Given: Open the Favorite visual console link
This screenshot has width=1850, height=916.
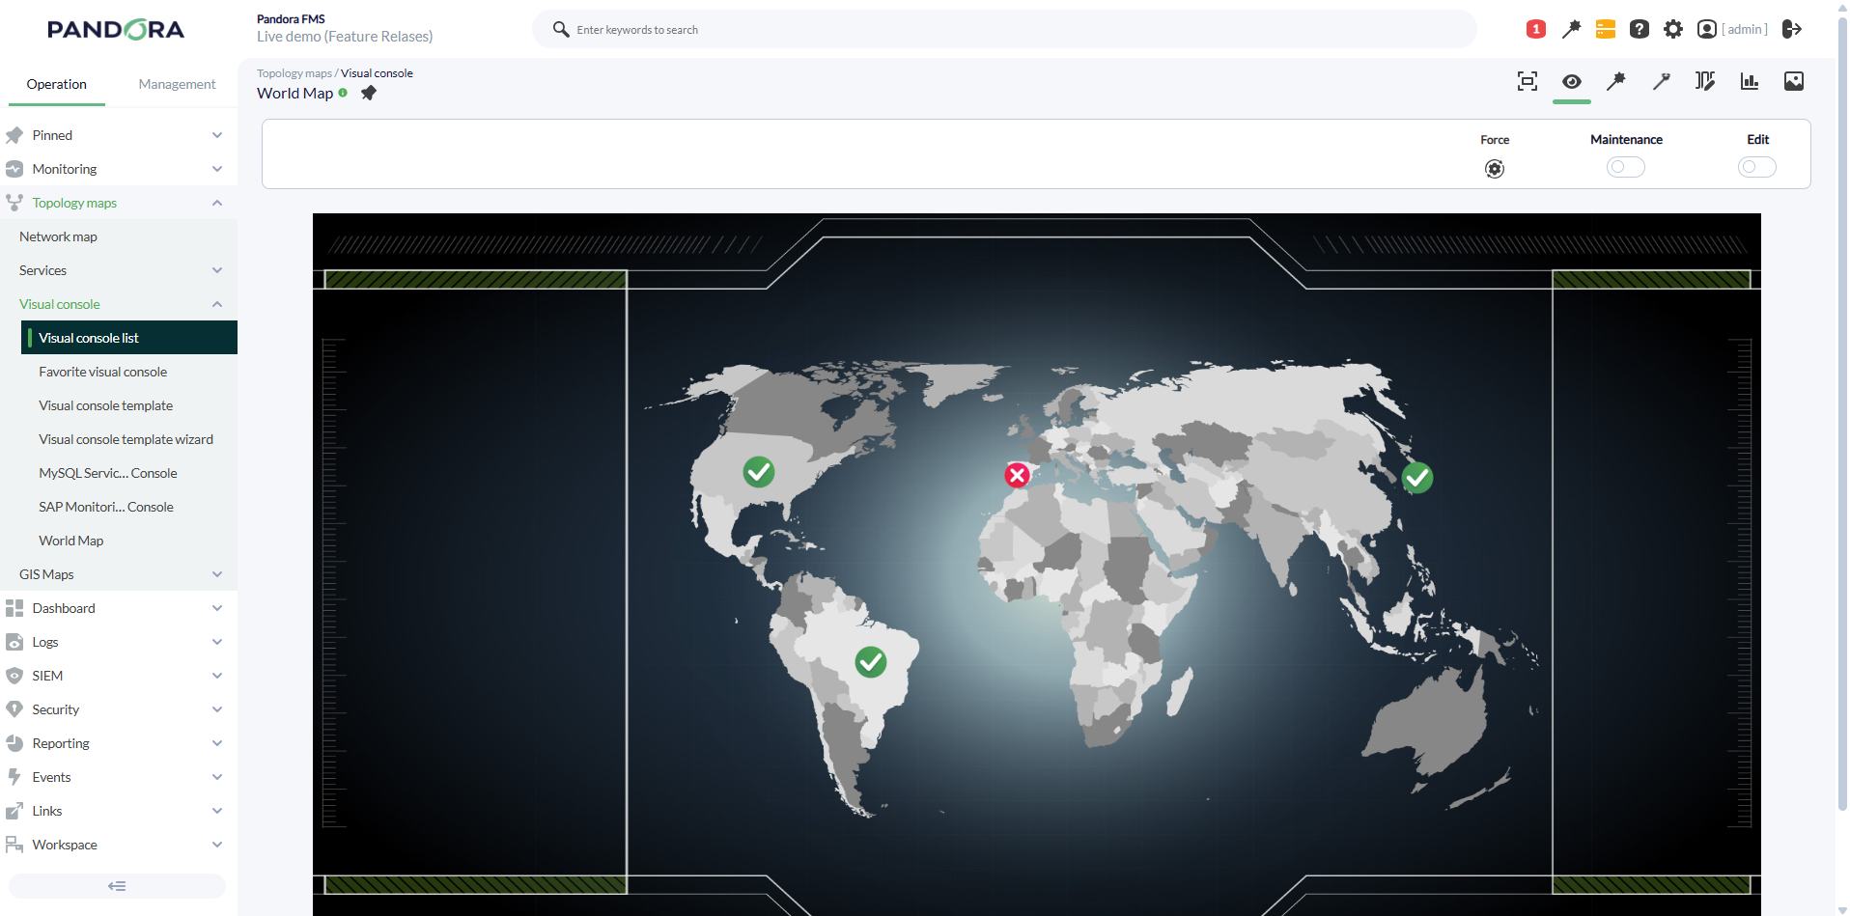Looking at the screenshot, I should 102,372.
